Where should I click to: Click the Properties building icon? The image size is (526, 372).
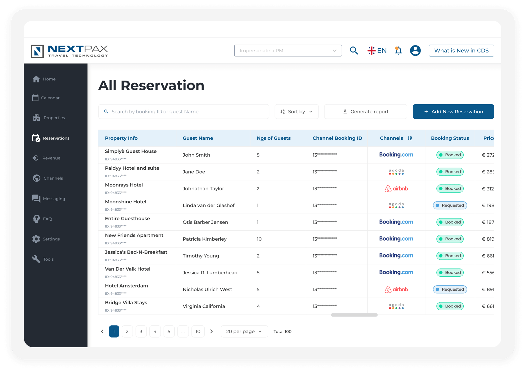click(37, 118)
